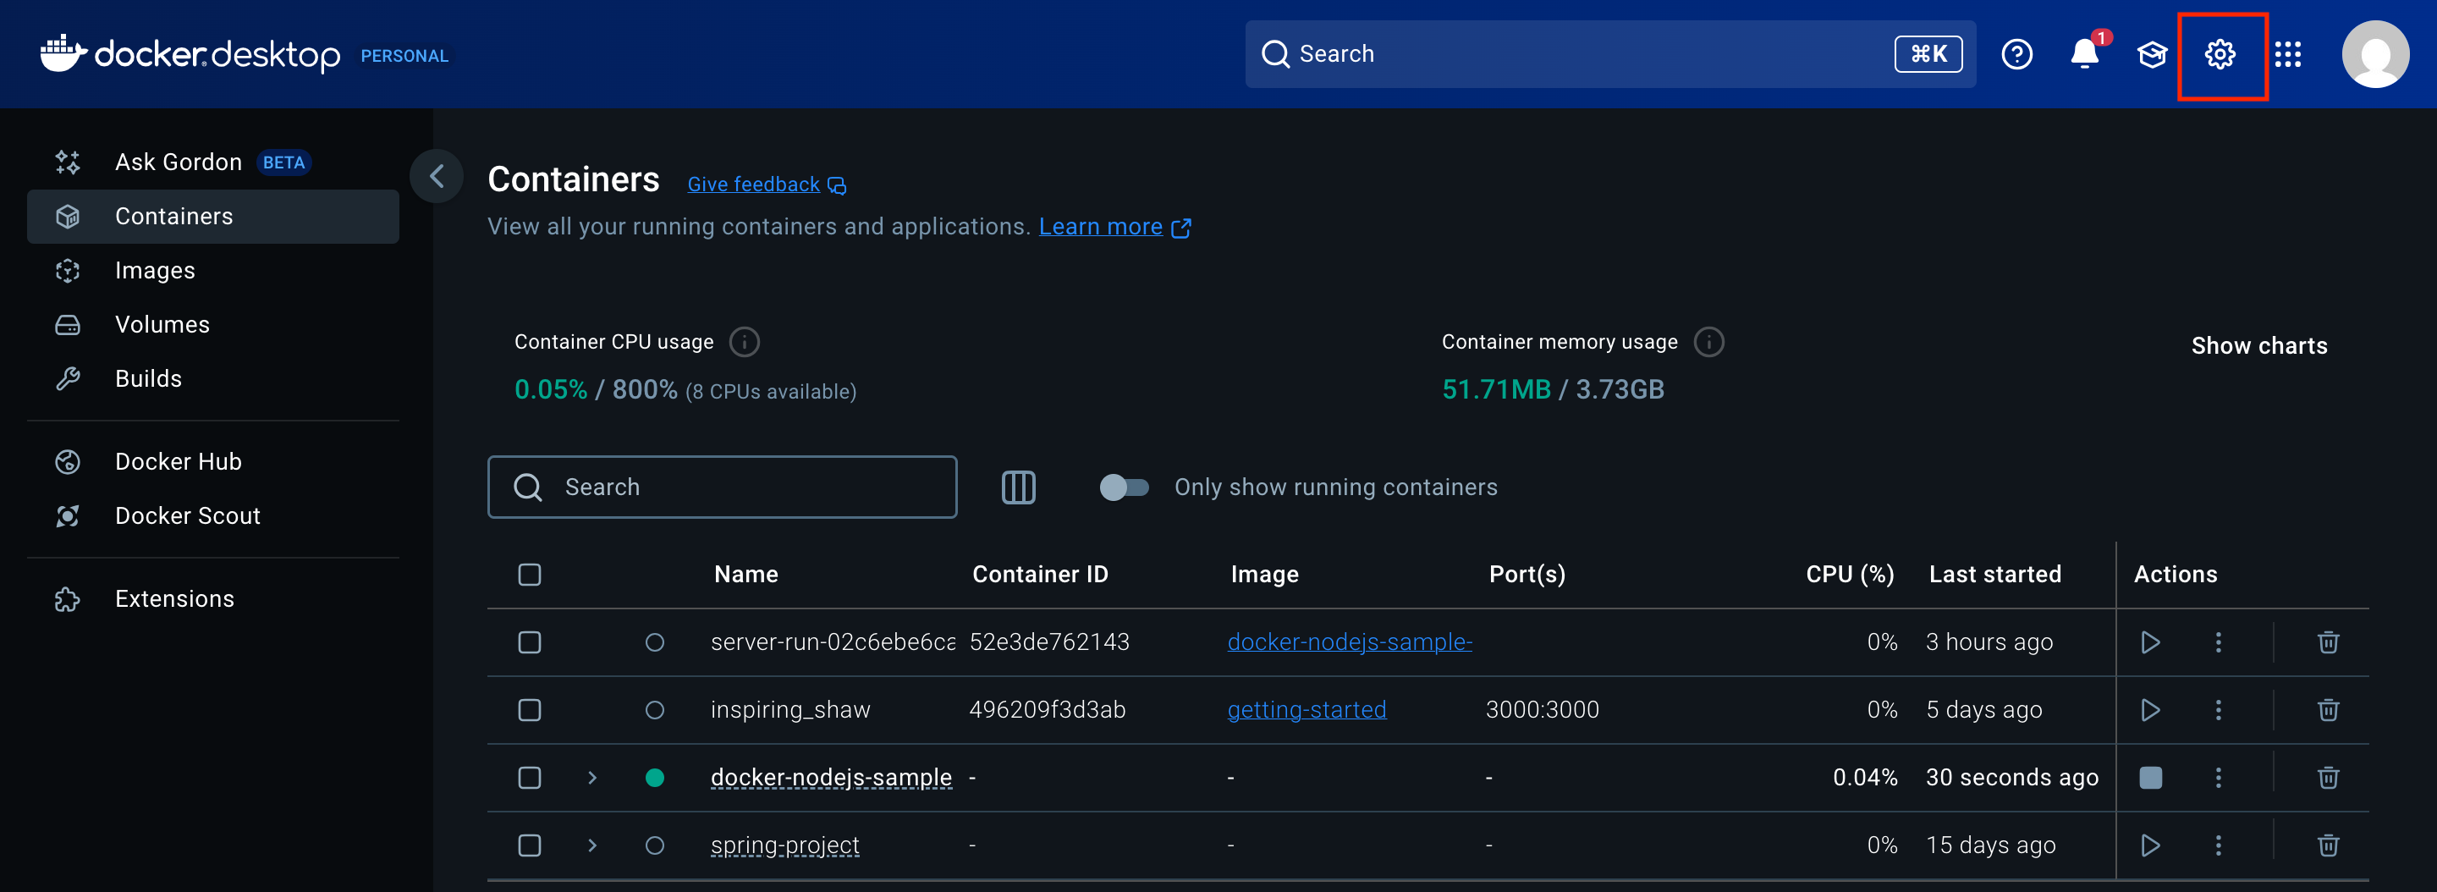Click port 3000:3000 for inspiring_shaw
This screenshot has height=892, width=2437.
1542,709
